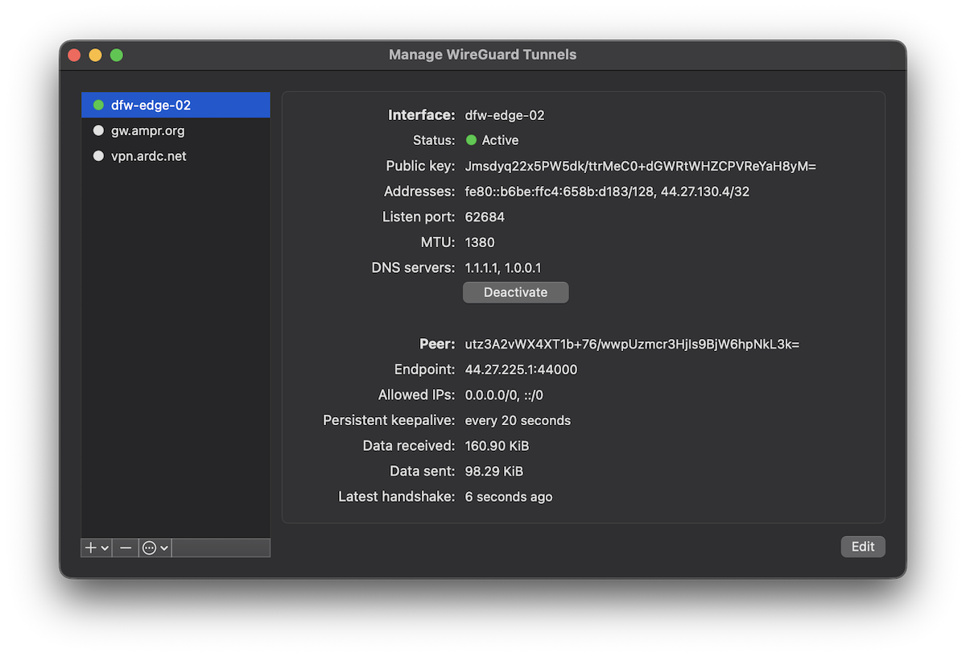Image resolution: width=966 pixels, height=657 pixels.
Task: Expand the add tunnel dropdown chevron
Action: click(x=105, y=548)
